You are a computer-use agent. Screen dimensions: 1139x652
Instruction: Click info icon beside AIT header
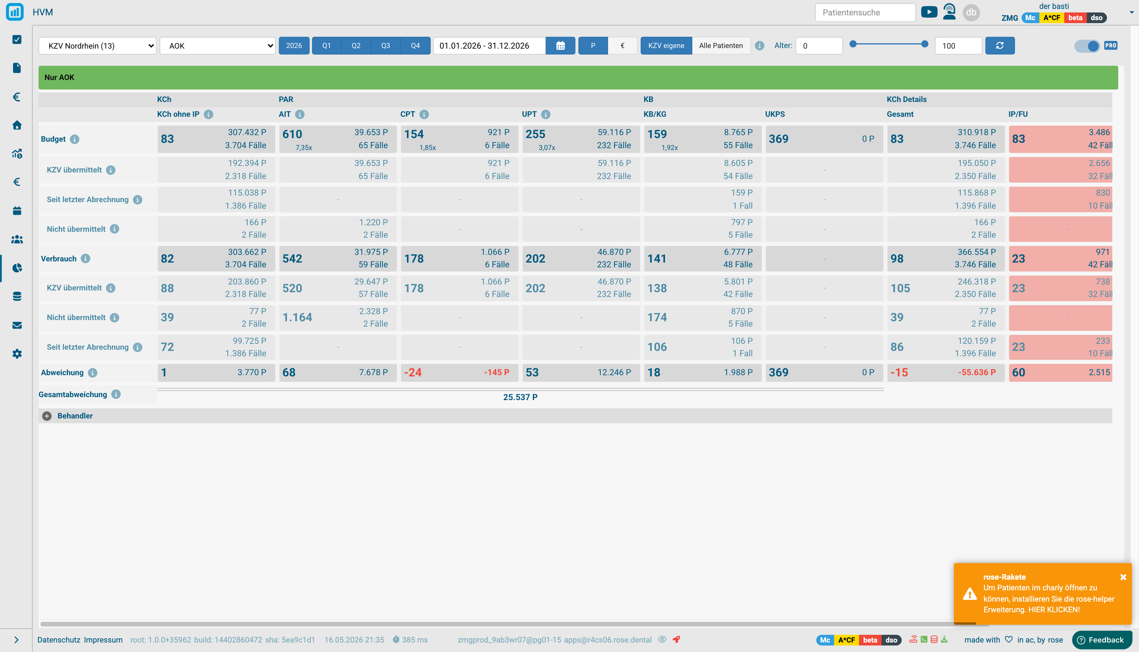pyautogui.click(x=300, y=114)
